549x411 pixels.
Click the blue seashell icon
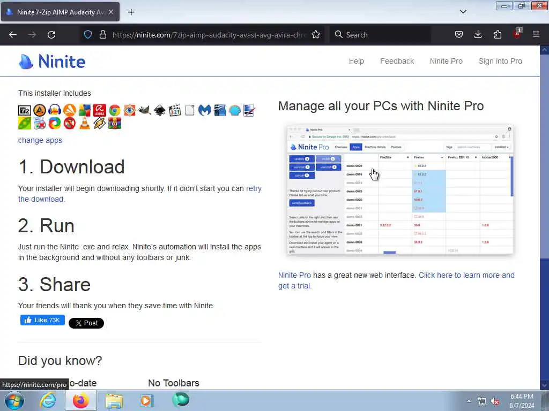(x=235, y=110)
